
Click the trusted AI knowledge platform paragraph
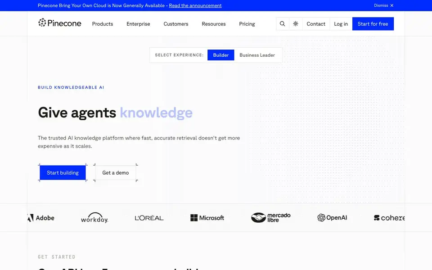coord(139,142)
